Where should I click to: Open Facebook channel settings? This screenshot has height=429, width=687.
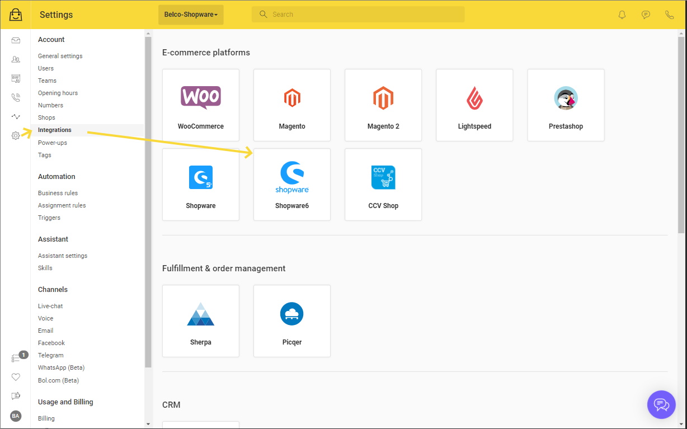click(x=51, y=343)
